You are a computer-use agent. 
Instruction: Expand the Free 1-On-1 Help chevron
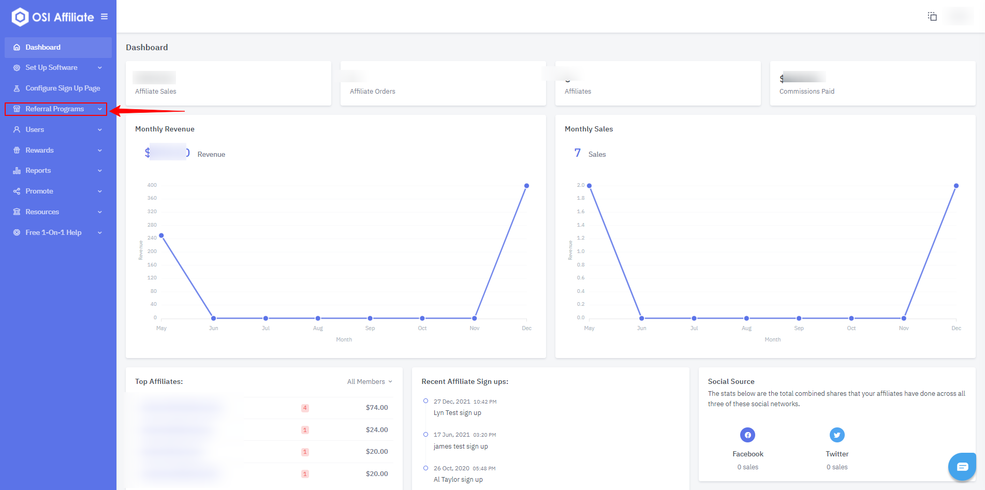point(100,233)
